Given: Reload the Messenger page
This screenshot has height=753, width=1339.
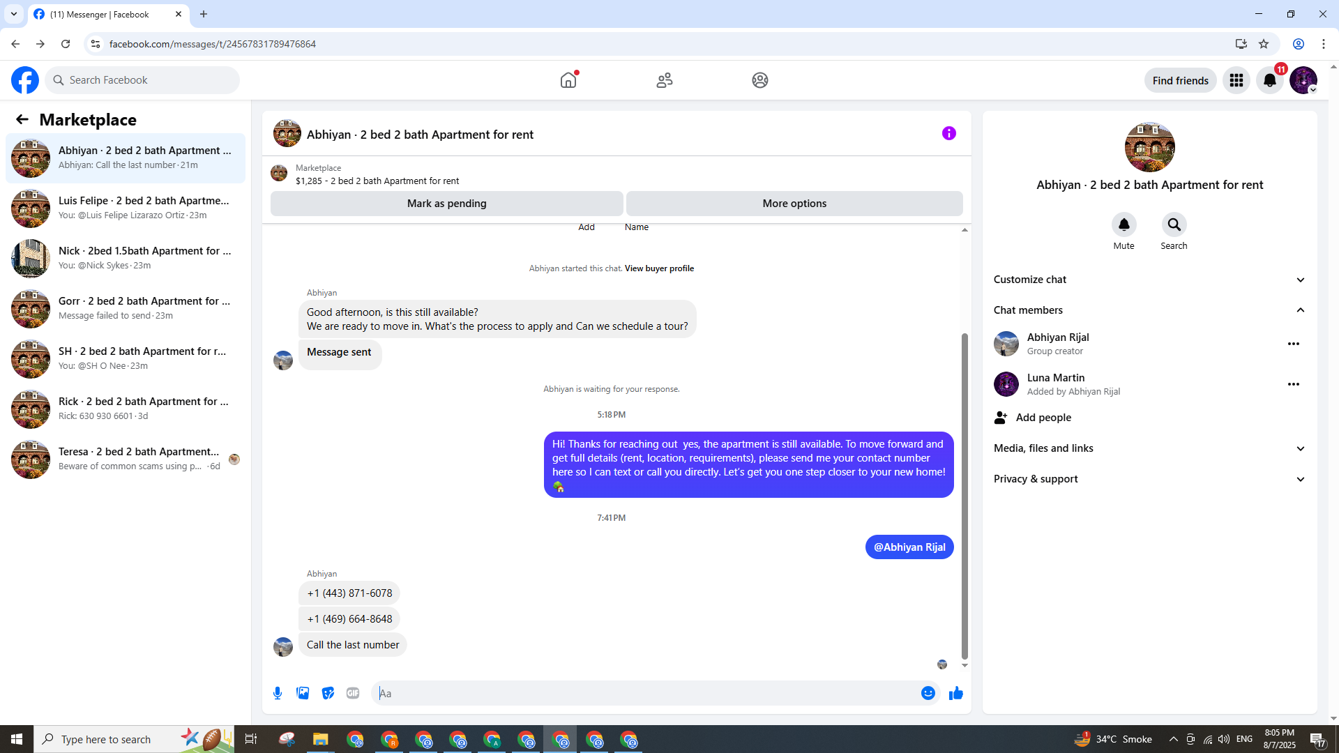Looking at the screenshot, I should [x=66, y=44].
